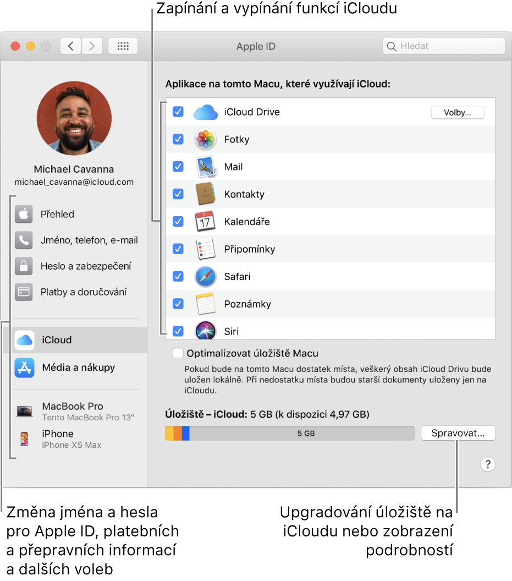512x581 pixels.
Task: Click the App Store icon for Média a nákupy
Action: 24,368
